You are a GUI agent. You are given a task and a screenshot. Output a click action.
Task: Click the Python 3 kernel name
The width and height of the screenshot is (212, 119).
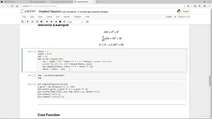[183, 17]
